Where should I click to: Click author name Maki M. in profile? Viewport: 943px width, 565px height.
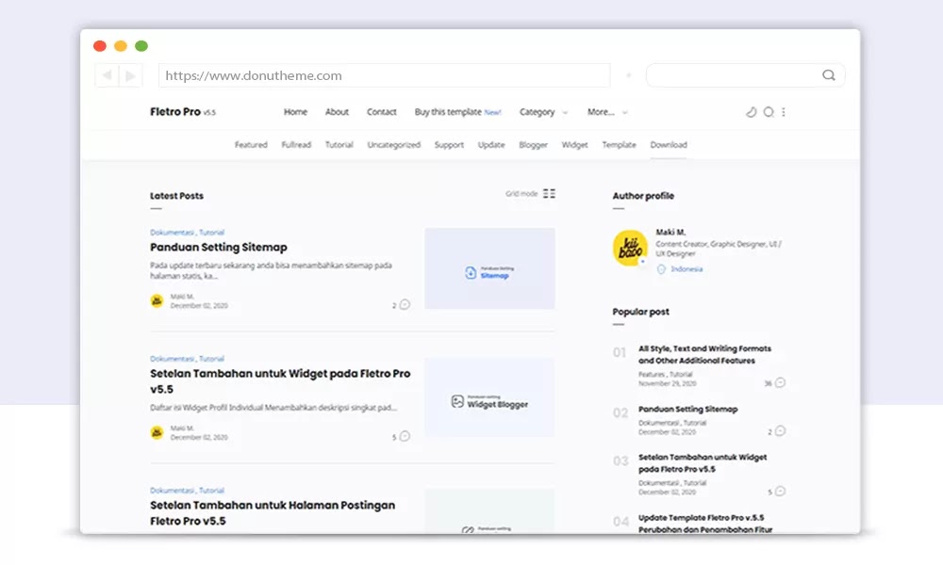coord(670,232)
